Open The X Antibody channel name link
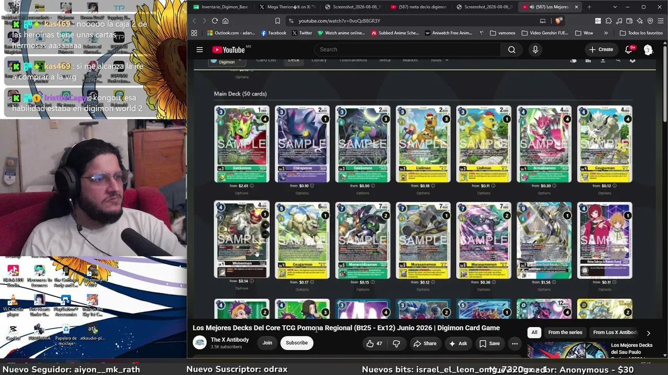668x375 pixels. tap(230, 340)
